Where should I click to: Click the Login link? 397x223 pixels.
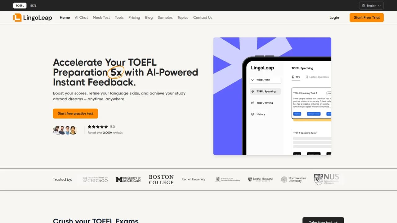click(x=334, y=18)
